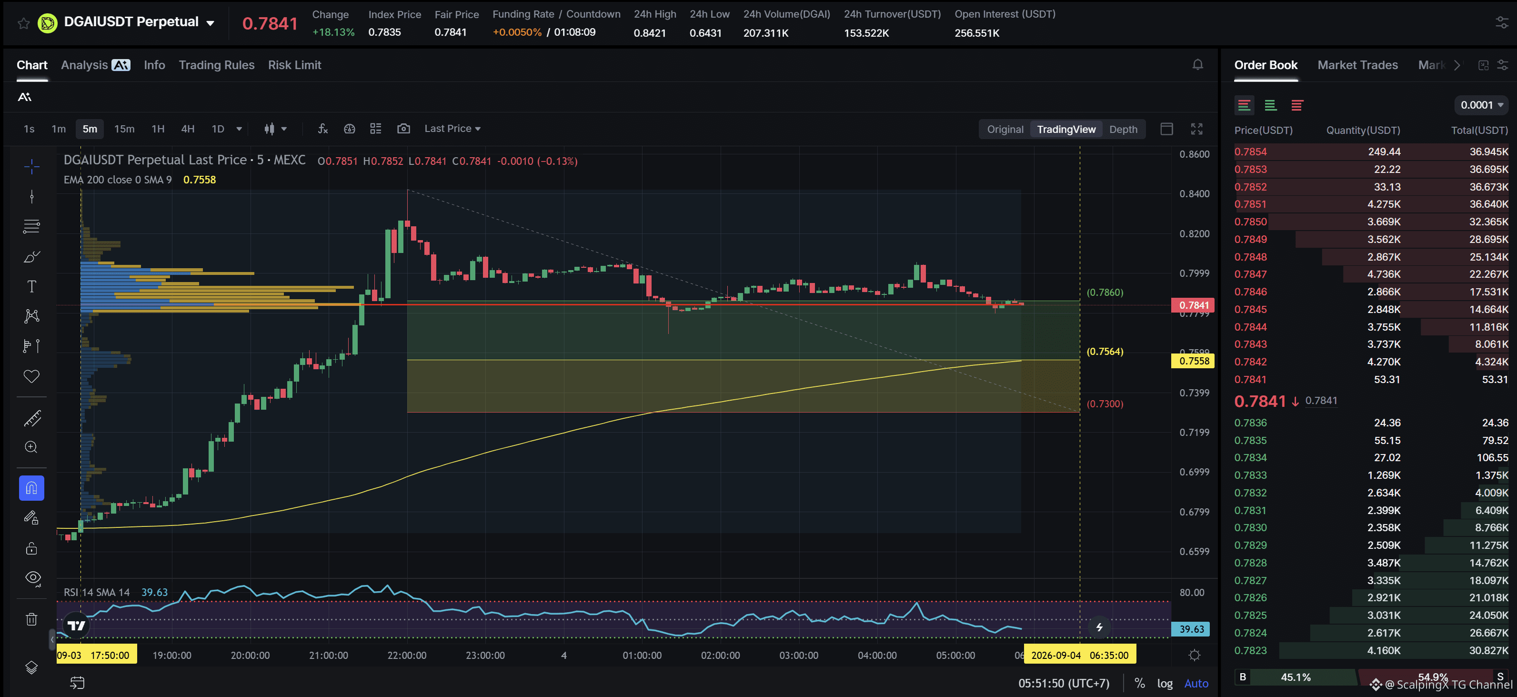The image size is (1517, 697).
Task: Open the 0.0001 order book precision dropdown
Action: 1481,105
